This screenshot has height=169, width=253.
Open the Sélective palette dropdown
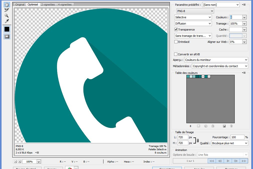pos(193,17)
